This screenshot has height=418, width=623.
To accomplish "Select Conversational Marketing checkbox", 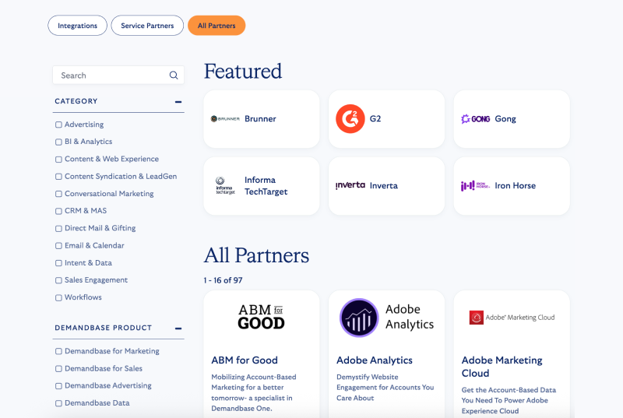I will [x=58, y=194].
